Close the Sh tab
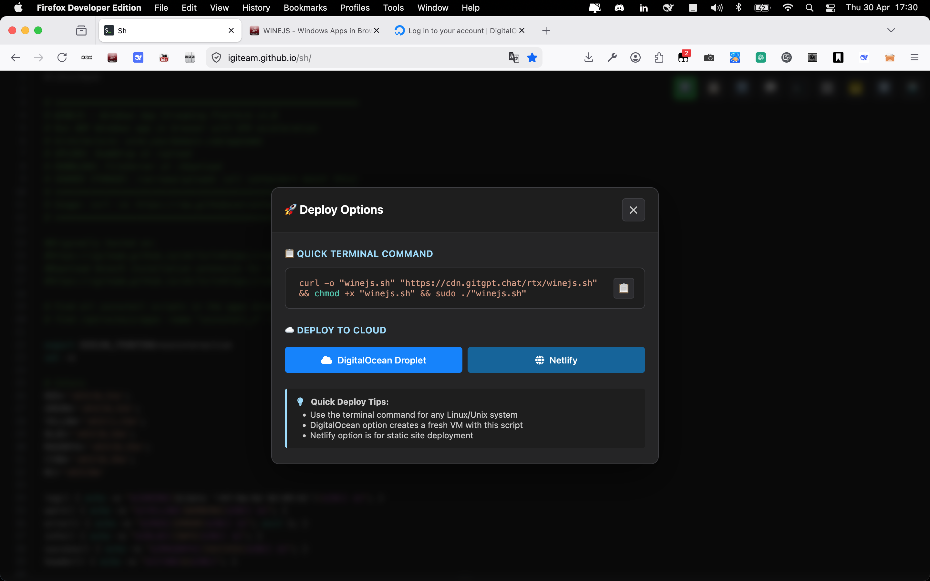930x581 pixels. pyautogui.click(x=231, y=30)
